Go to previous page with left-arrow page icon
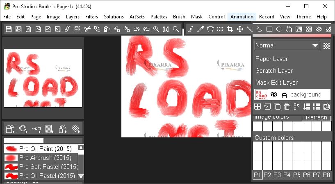The width and height of the screenshot is (335, 184). (x=38, y=29)
